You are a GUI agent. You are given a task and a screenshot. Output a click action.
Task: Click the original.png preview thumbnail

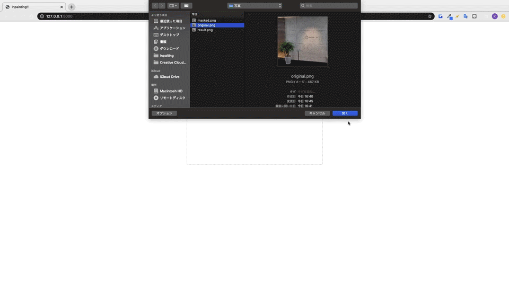pos(302,41)
